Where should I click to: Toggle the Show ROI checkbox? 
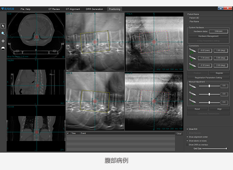pyautogui.click(x=187, y=129)
